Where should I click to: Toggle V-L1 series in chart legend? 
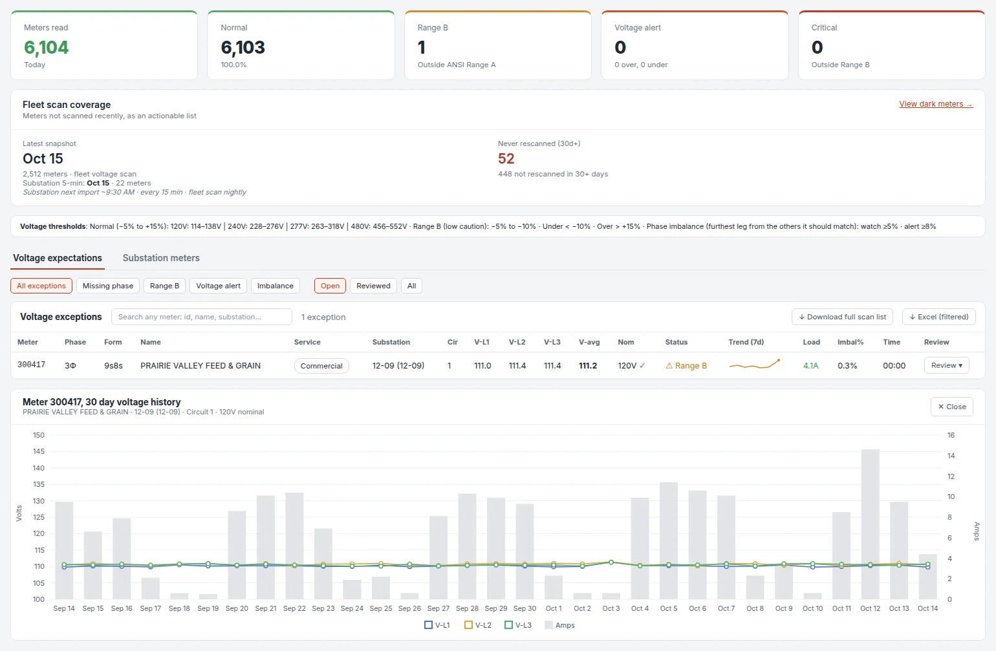(x=437, y=625)
